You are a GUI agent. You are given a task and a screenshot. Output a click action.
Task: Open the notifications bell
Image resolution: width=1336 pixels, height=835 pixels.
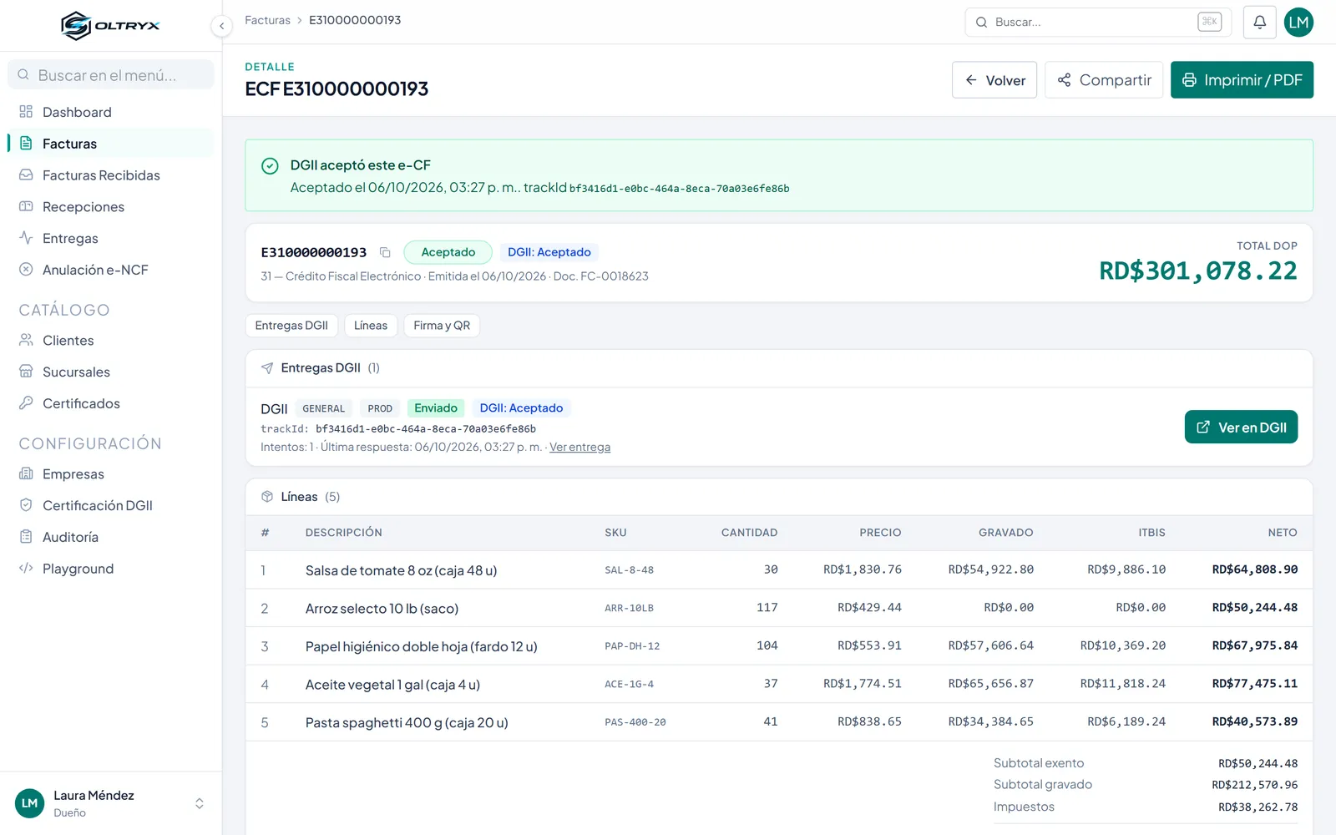[x=1259, y=23]
